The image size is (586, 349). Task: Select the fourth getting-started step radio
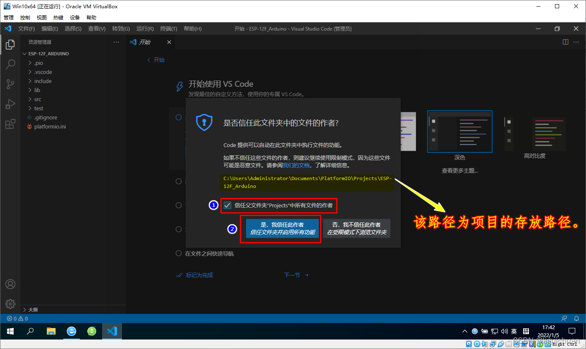(x=179, y=229)
